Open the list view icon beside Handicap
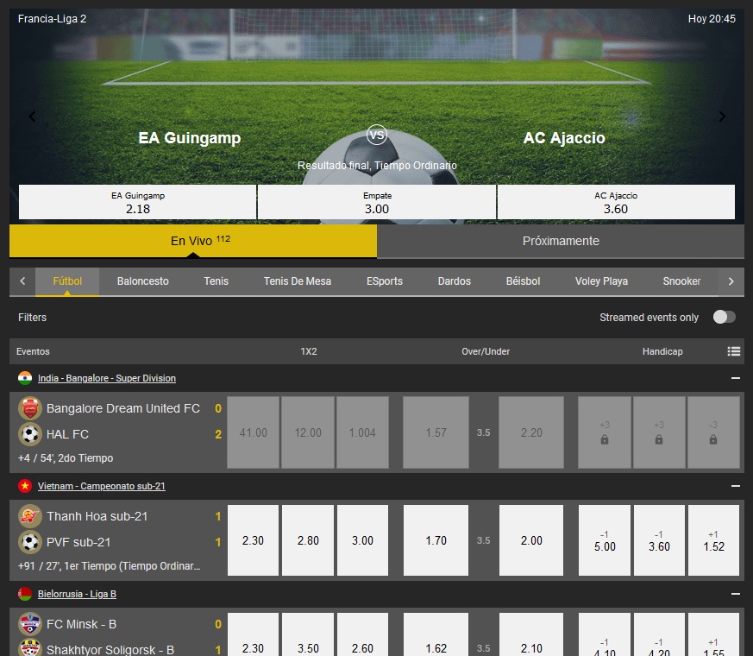The height and width of the screenshot is (656, 753). [x=733, y=351]
